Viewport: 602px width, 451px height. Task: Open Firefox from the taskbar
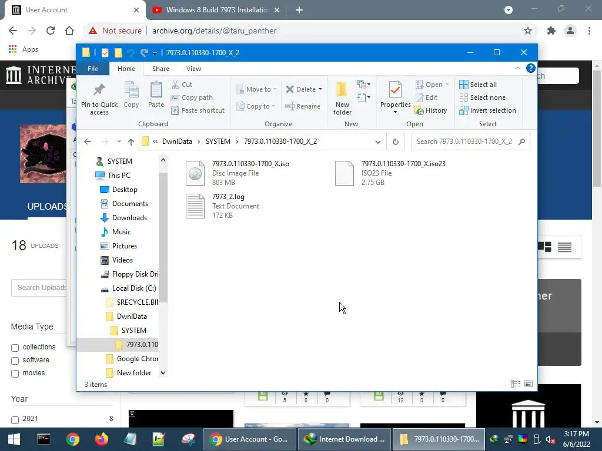pyautogui.click(x=101, y=439)
